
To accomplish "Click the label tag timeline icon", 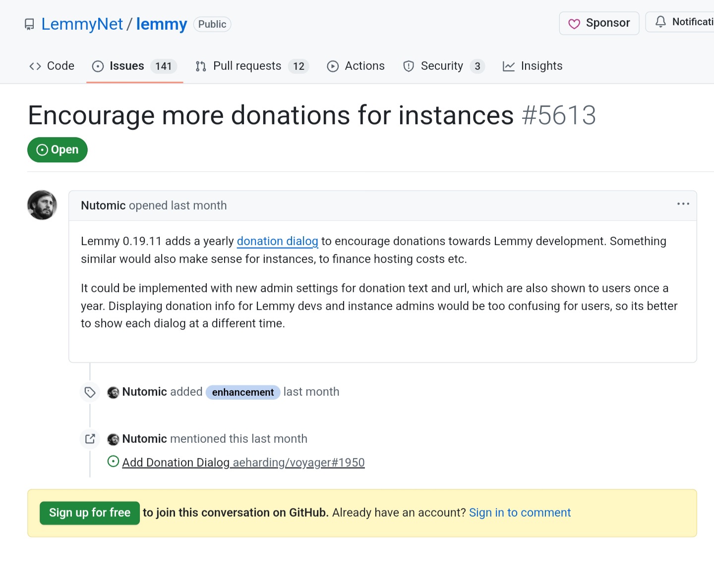I will click(x=90, y=392).
